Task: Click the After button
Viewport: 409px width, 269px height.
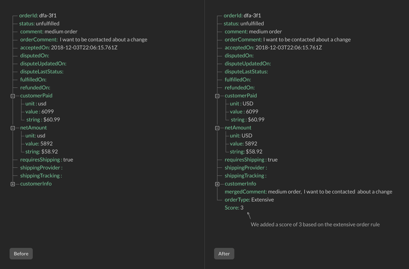Action: (224, 254)
